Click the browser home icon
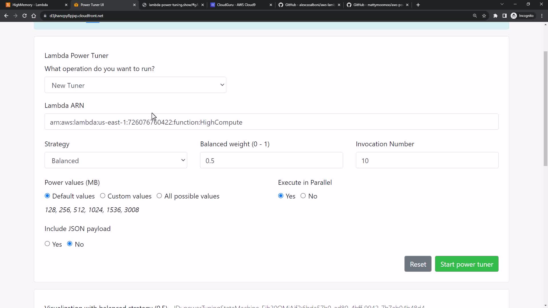Image resolution: width=548 pixels, height=308 pixels. (x=34, y=16)
